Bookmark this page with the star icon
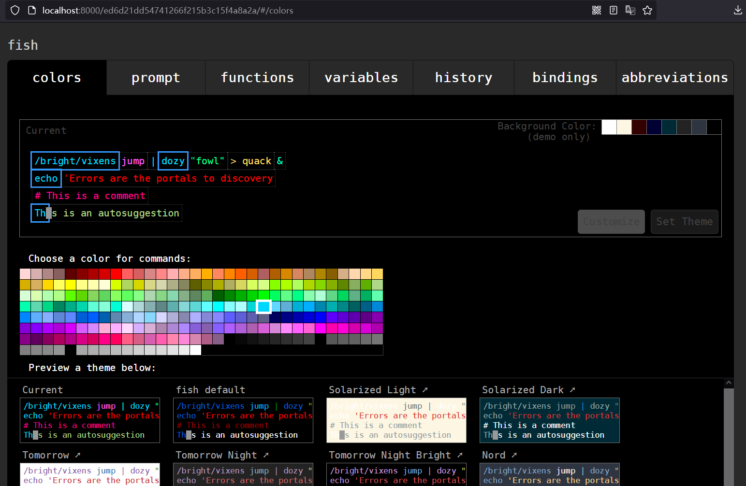 coord(647,10)
